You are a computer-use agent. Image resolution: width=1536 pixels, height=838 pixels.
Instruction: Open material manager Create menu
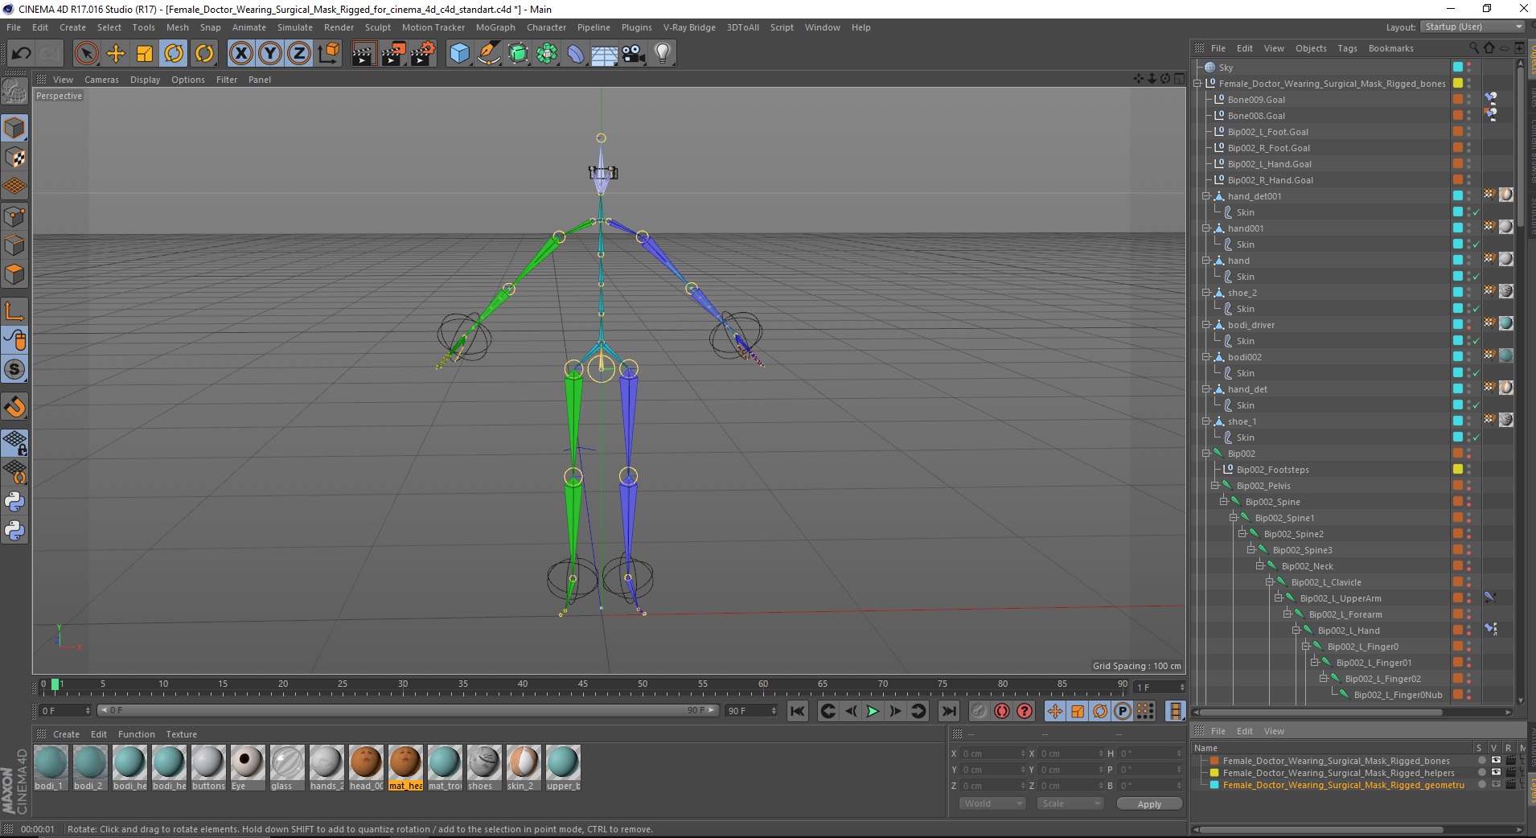(x=66, y=734)
